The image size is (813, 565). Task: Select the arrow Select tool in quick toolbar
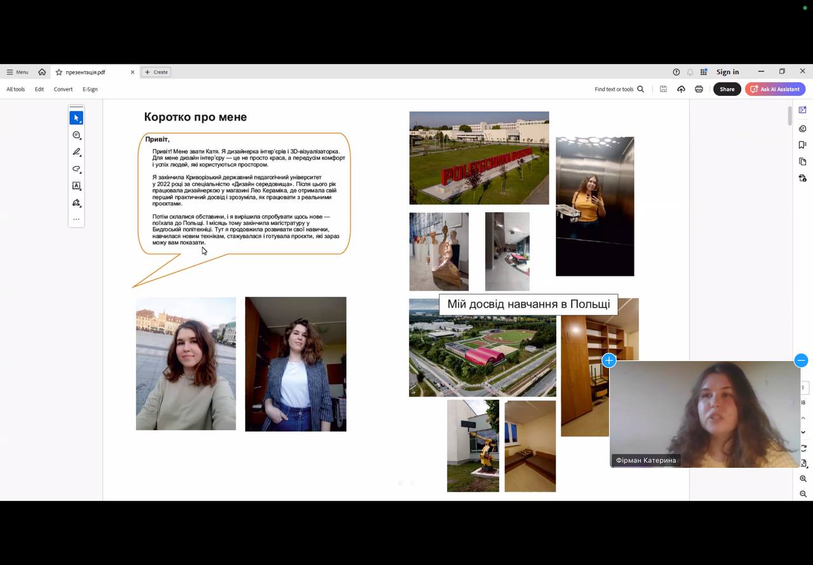click(76, 118)
